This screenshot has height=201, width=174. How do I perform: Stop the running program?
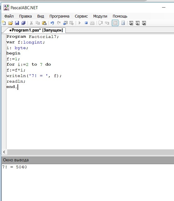click(x=86, y=23)
